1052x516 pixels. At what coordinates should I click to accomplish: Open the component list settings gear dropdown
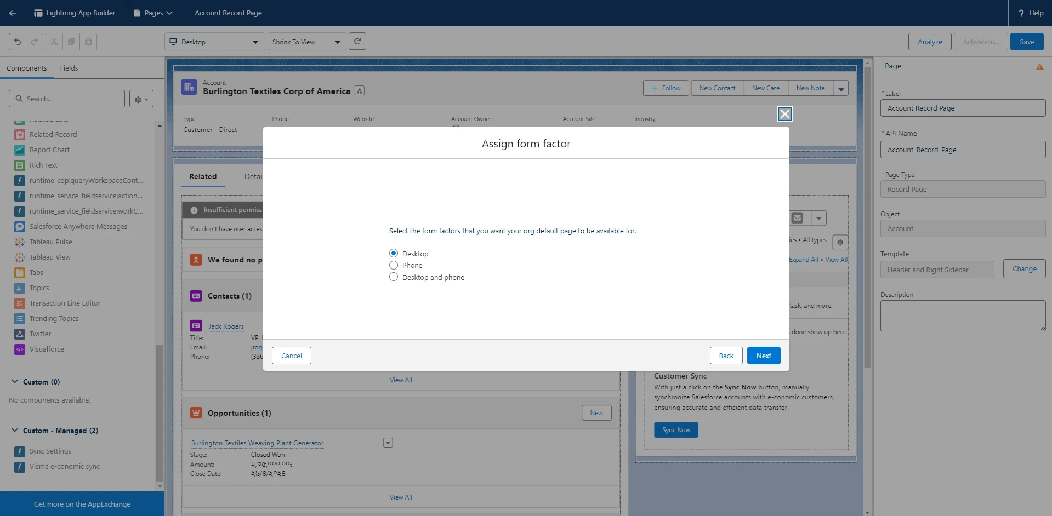pos(141,99)
